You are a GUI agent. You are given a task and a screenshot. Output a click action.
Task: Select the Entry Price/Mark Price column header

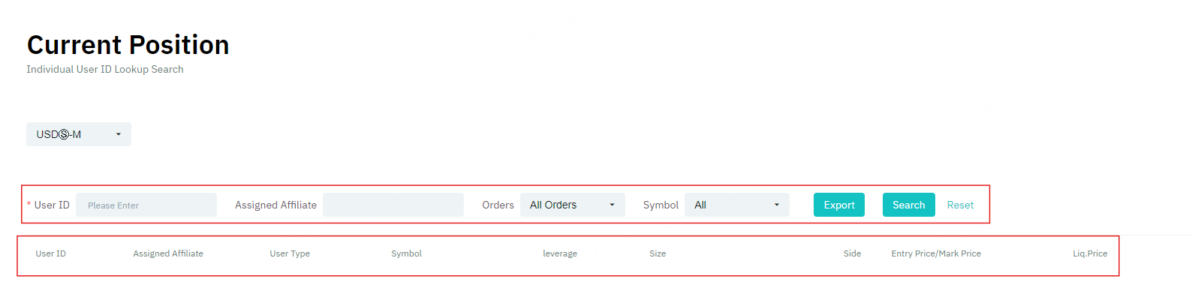tap(936, 253)
